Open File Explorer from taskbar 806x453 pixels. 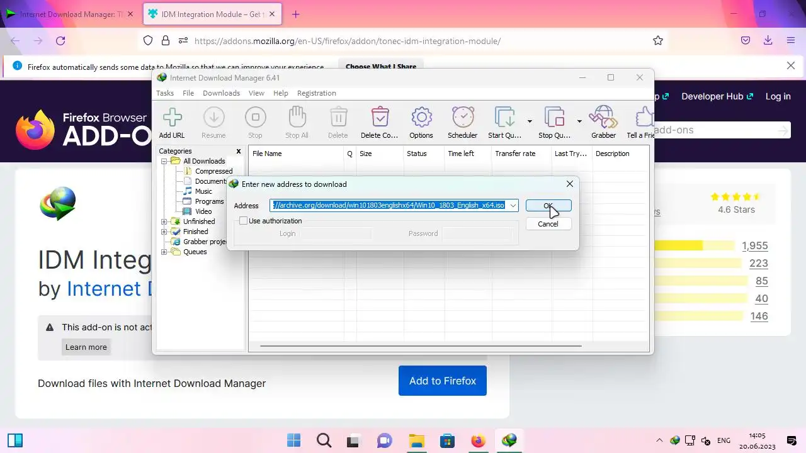(x=416, y=440)
